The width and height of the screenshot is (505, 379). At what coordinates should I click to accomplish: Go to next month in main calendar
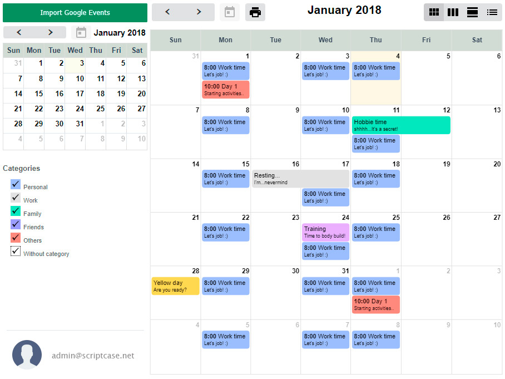tap(199, 12)
